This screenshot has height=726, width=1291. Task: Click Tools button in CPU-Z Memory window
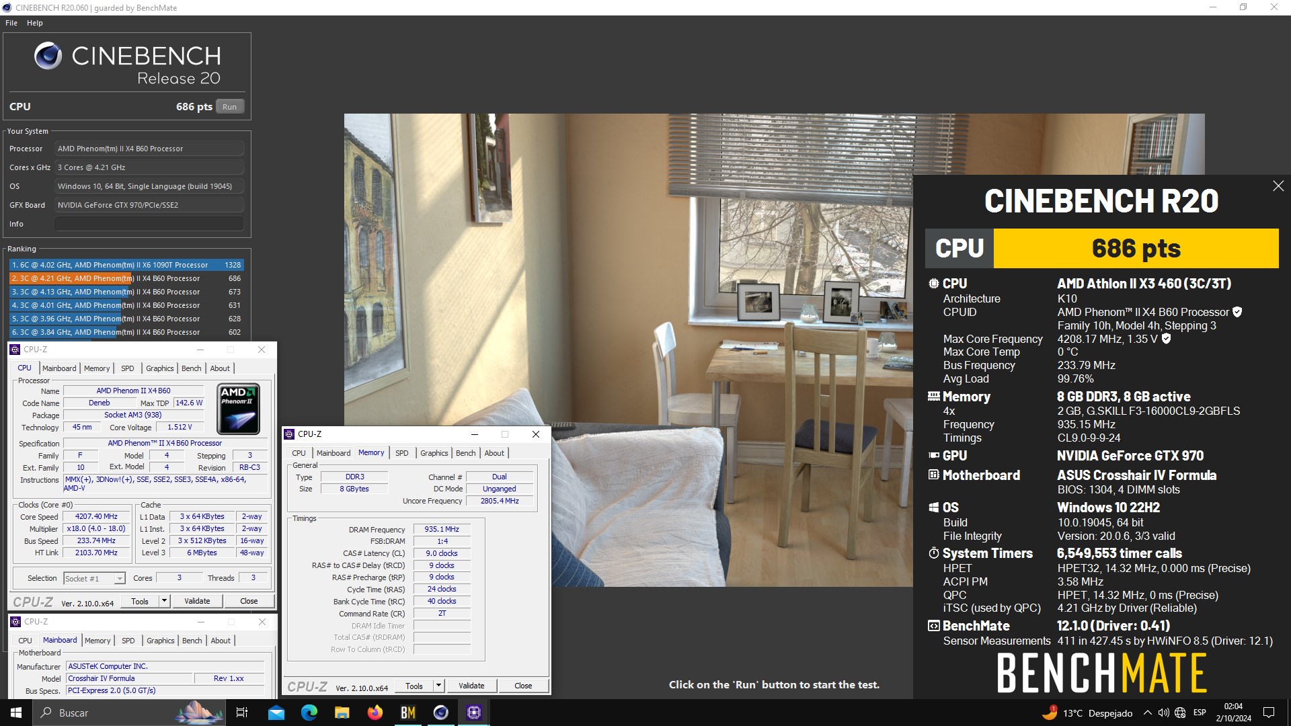[414, 686]
